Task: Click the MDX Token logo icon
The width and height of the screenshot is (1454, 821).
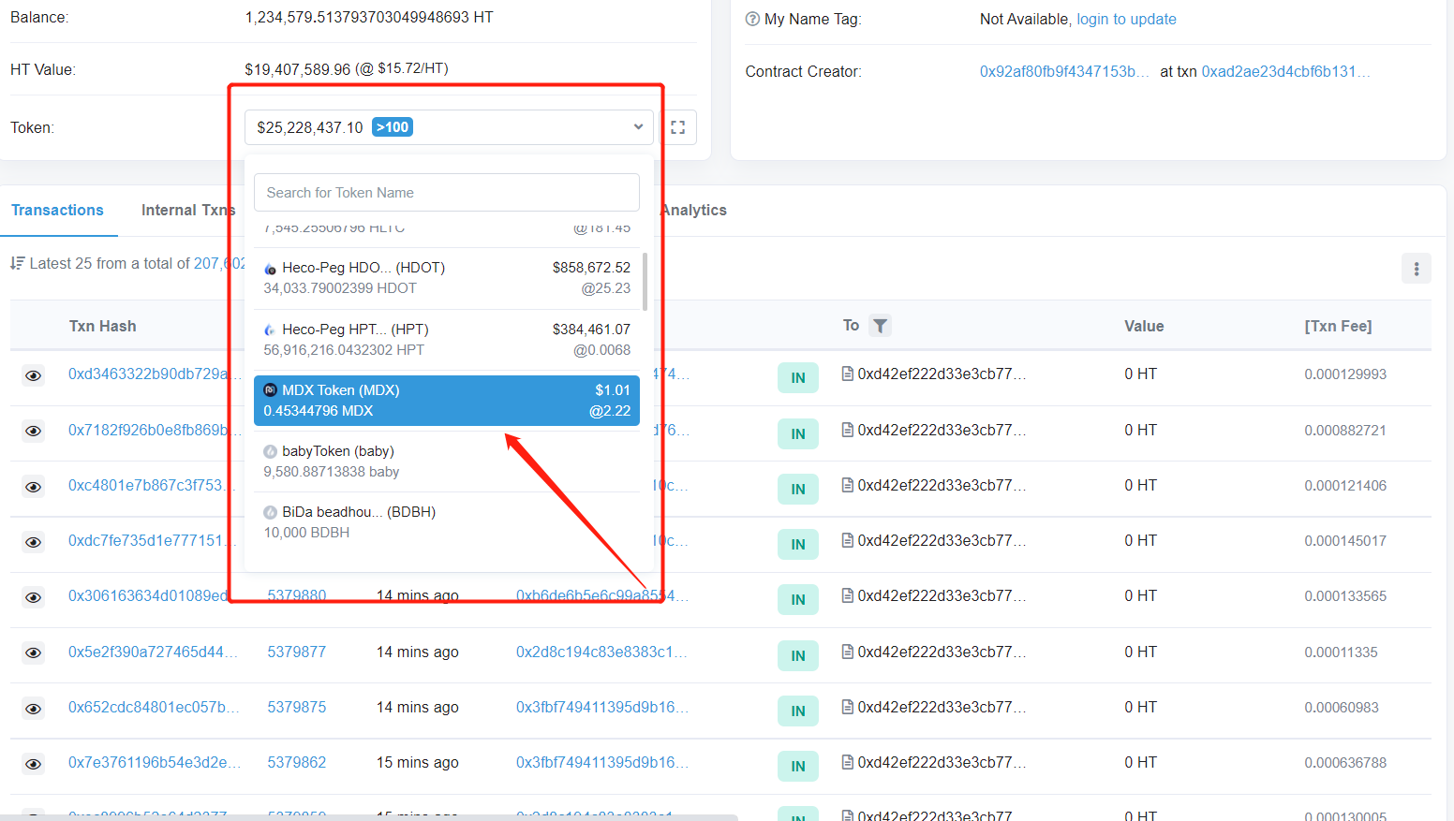Action: pyautogui.click(x=270, y=390)
